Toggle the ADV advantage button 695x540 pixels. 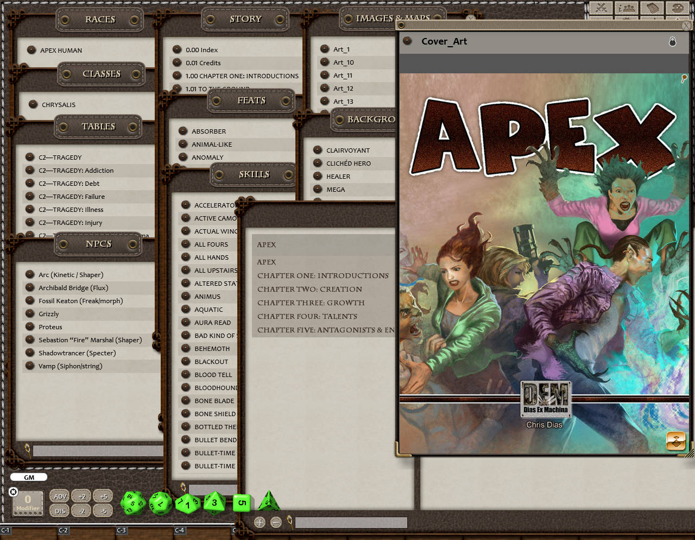[59, 496]
